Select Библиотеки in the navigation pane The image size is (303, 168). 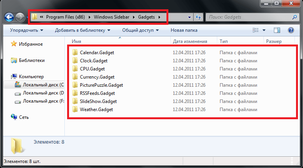point(32,60)
